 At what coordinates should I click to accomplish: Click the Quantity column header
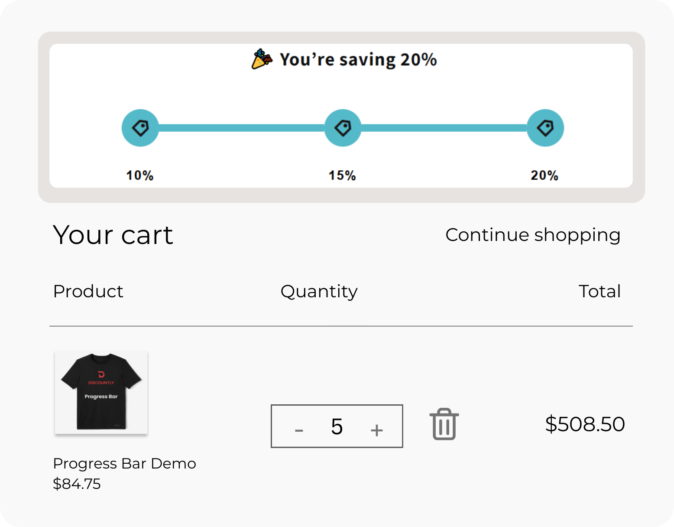[319, 292]
